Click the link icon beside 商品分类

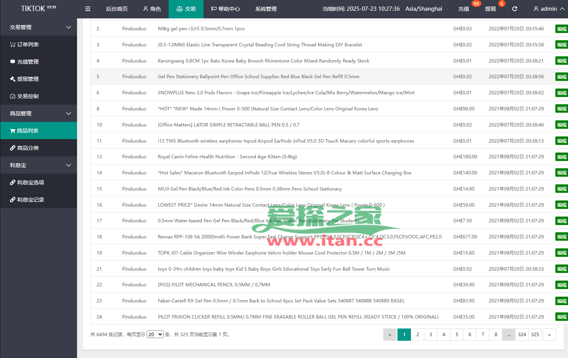click(x=13, y=148)
